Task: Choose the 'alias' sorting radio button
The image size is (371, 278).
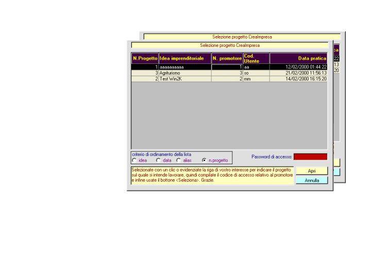Action: click(179, 160)
